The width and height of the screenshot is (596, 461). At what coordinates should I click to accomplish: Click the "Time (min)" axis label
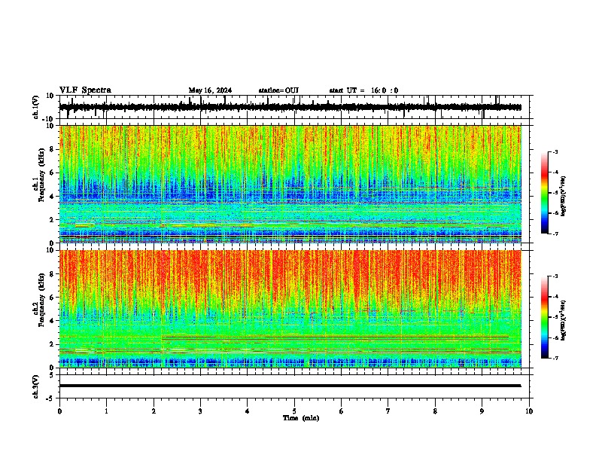pyautogui.click(x=301, y=418)
